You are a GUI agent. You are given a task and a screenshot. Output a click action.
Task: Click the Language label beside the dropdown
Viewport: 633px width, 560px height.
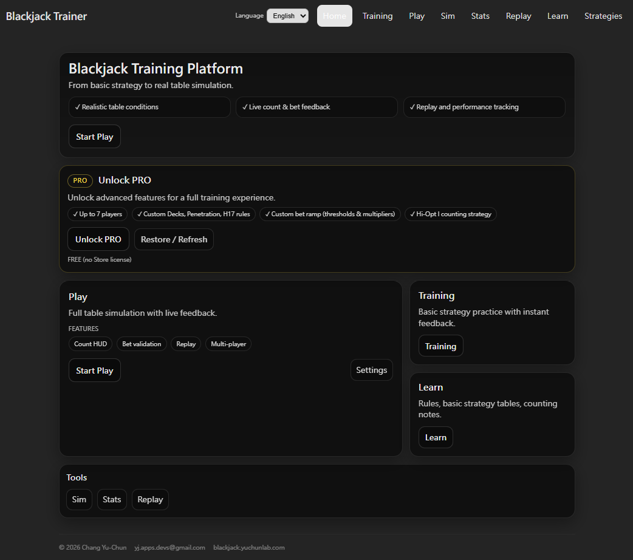249,16
